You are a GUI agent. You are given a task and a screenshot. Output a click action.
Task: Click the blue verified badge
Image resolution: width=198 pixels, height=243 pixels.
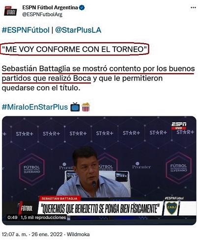pos(82,7)
